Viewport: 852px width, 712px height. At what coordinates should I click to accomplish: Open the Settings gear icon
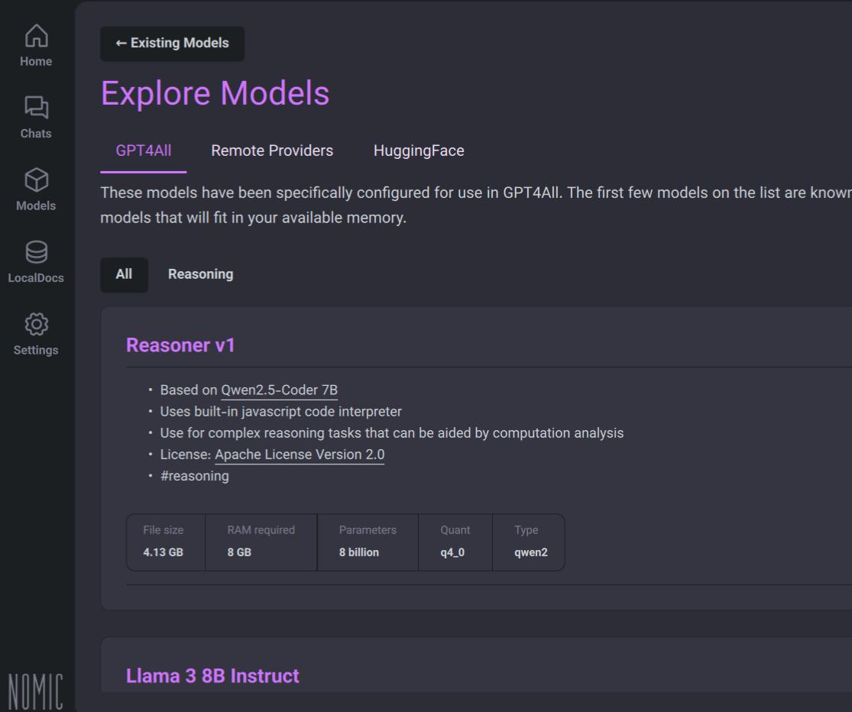coord(36,324)
